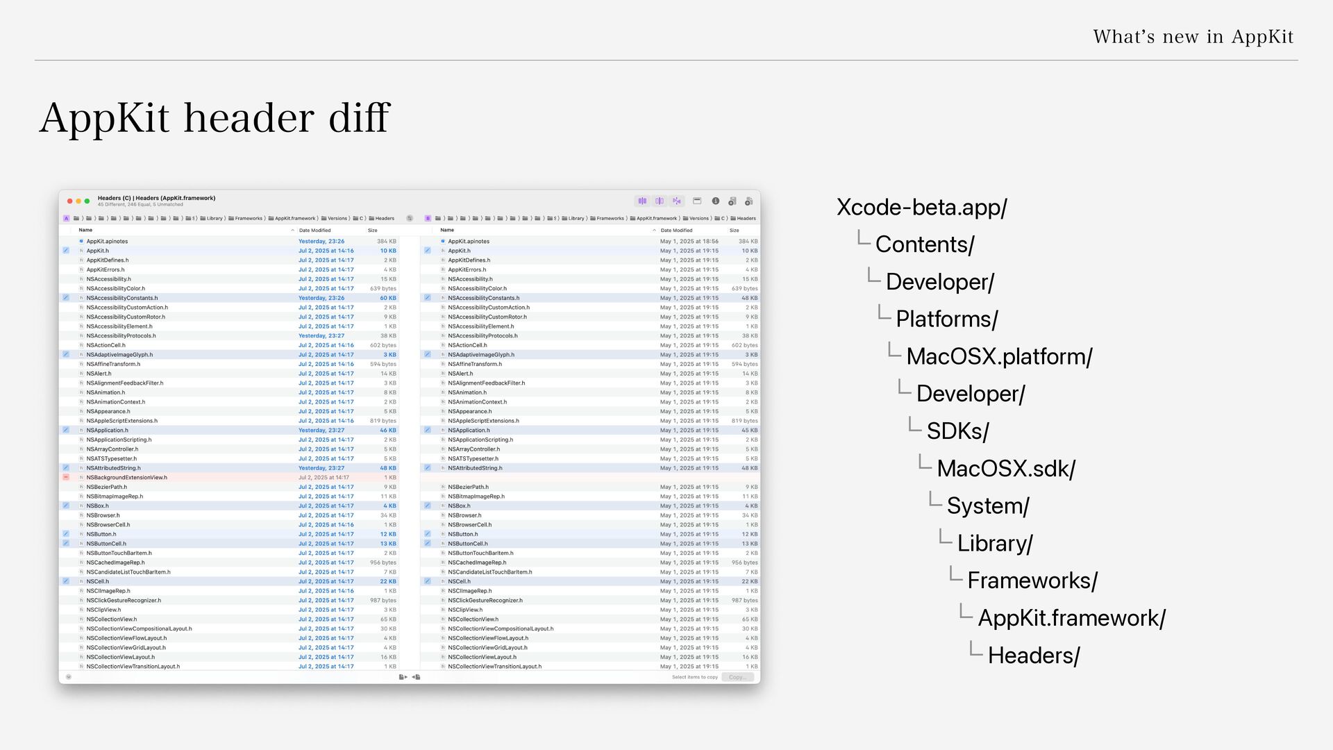Image resolution: width=1333 pixels, height=750 pixels.
Task: Click file icon of AppKit.apinotes in right pane
Action: [x=442, y=242]
